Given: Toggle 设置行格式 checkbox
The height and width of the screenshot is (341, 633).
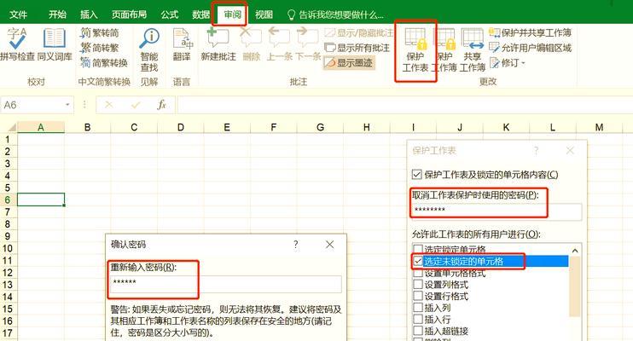Looking at the screenshot, I should click(x=418, y=296).
